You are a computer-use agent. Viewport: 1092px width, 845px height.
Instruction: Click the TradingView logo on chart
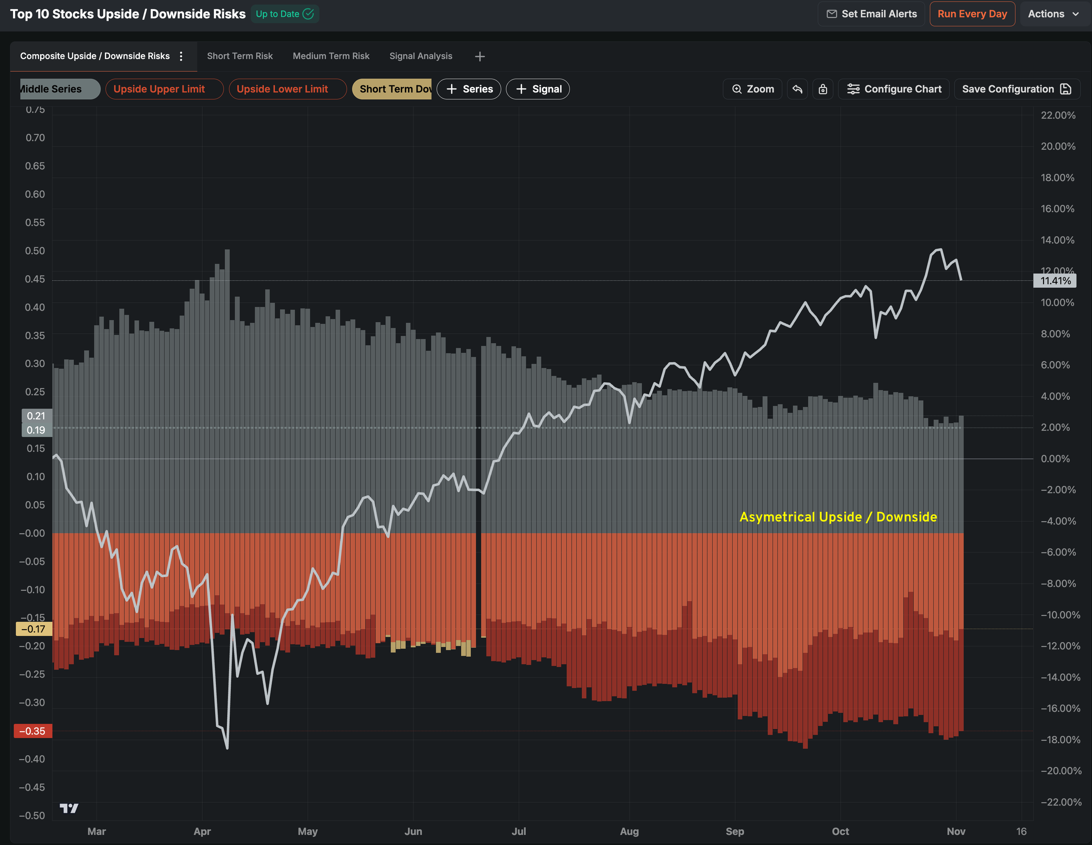[x=69, y=808]
